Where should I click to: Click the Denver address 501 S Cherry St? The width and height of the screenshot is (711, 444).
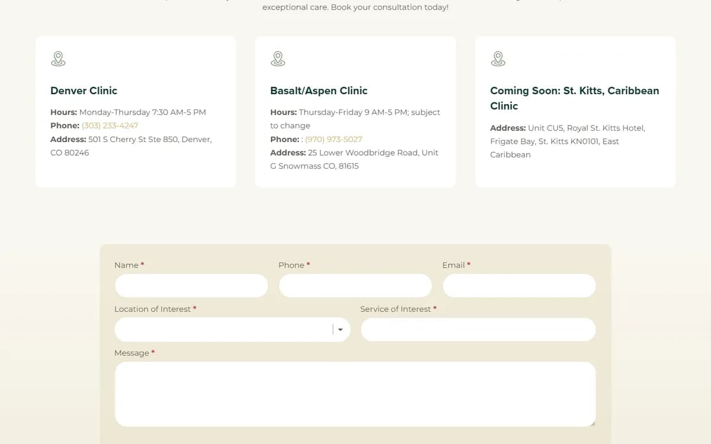pyautogui.click(x=131, y=146)
